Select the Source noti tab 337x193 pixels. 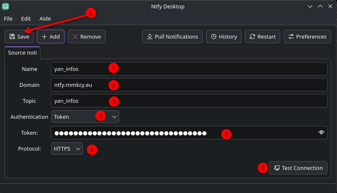[22, 52]
